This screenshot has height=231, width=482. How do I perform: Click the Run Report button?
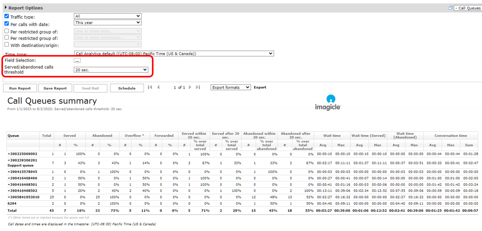[x=20, y=88]
